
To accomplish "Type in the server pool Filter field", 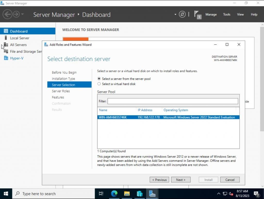I will (x=172, y=101).
